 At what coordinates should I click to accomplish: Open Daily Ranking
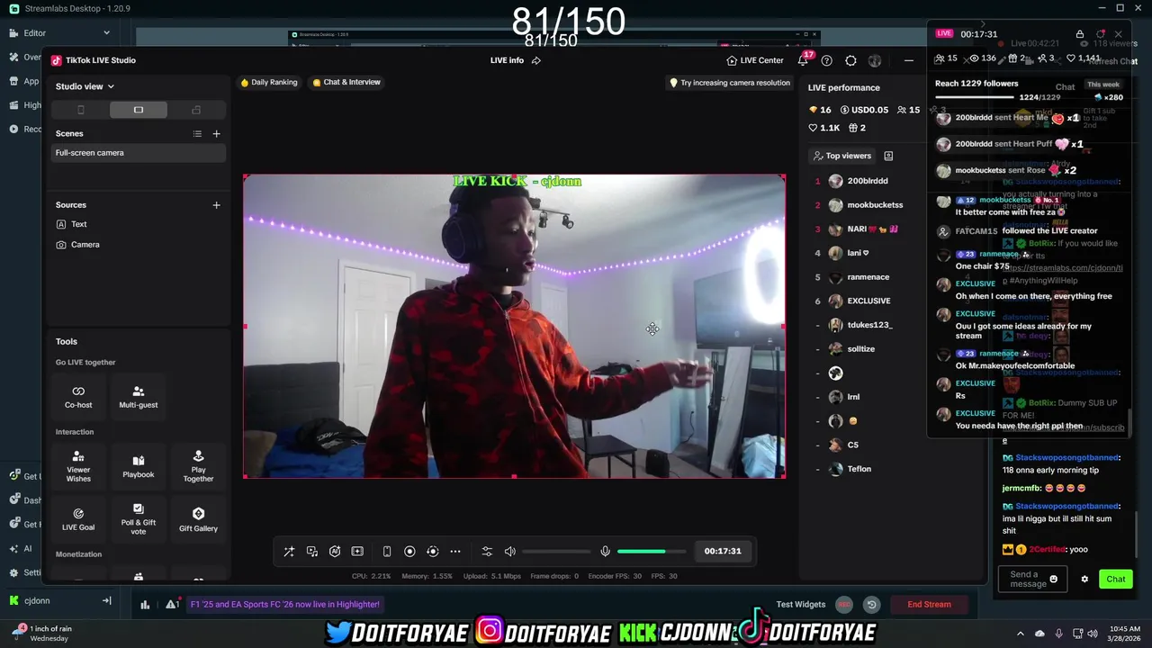(268, 82)
